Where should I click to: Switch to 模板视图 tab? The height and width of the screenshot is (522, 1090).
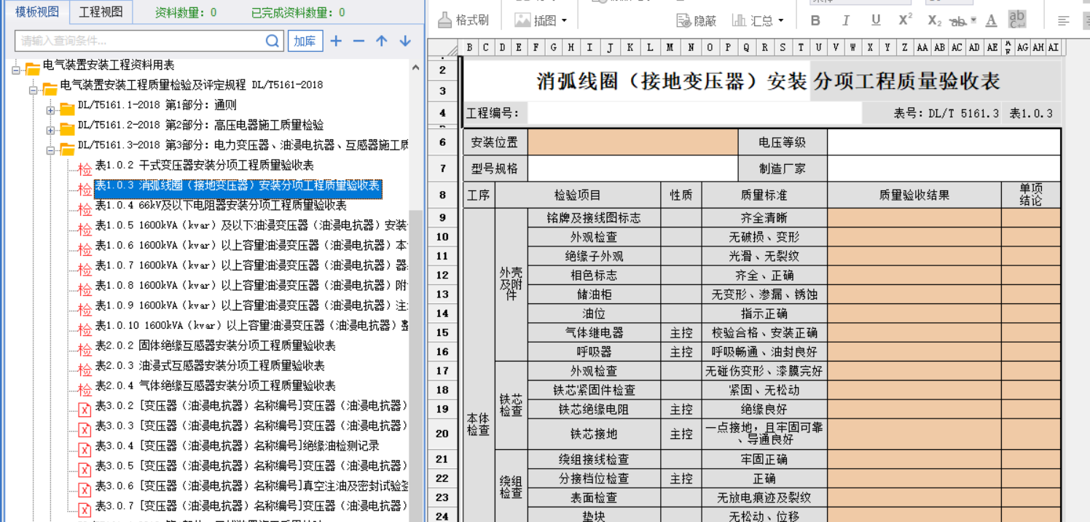click(36, 12)
